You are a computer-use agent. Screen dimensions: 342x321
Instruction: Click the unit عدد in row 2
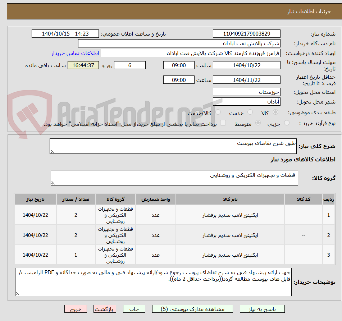156,235
